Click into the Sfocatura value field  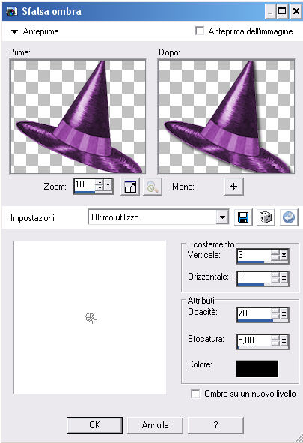pos(254,340)
